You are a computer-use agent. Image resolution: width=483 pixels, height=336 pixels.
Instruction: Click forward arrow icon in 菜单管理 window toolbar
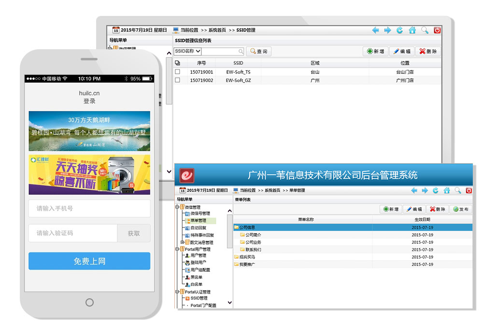425,191
